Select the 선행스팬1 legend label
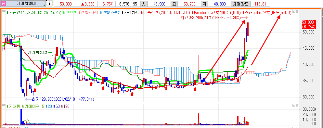This screenshot has height=128, width=323. tap(88, 13)
